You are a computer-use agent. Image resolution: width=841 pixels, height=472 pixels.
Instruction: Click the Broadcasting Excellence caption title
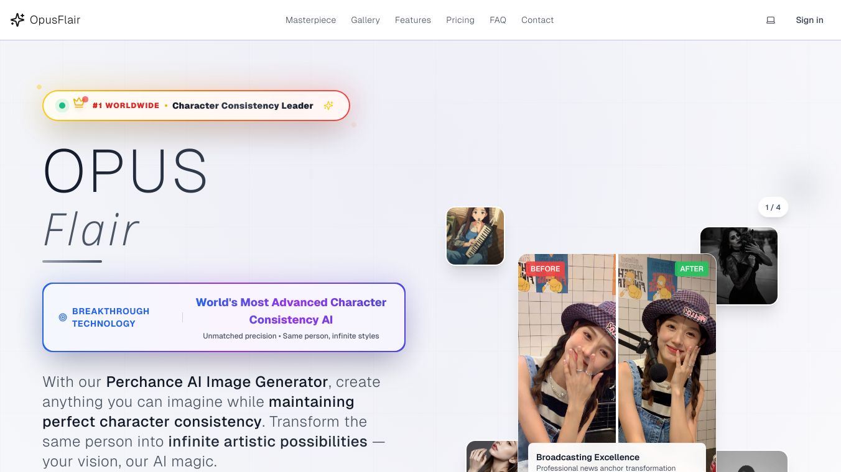(588, 457)
